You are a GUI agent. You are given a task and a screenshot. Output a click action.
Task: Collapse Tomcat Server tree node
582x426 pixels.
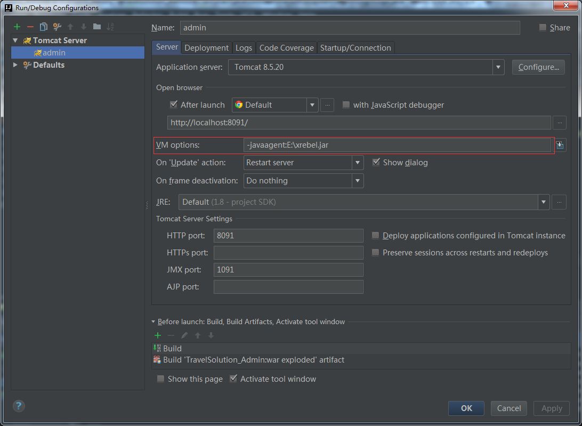coord(15,41)
